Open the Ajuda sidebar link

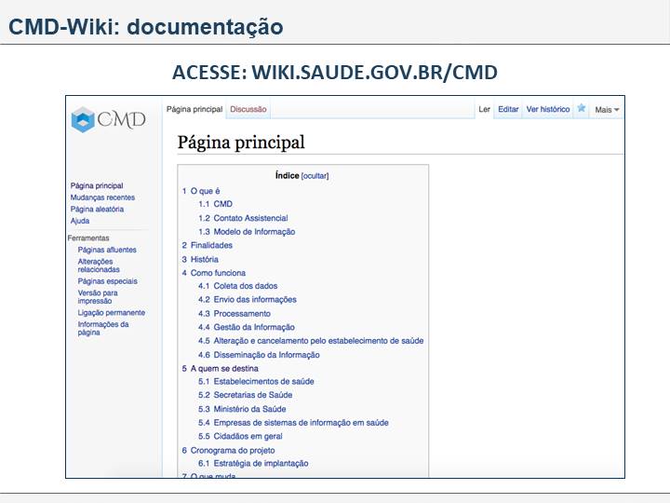pos(80,221)
